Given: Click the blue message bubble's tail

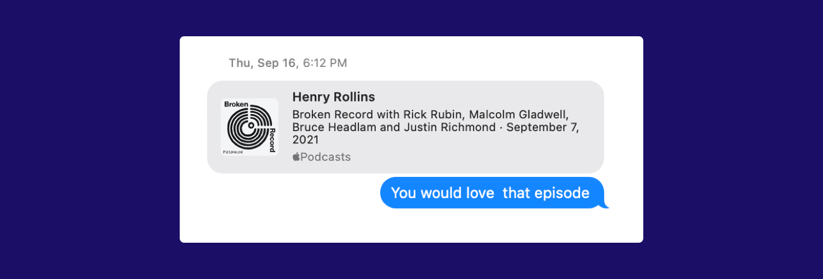Looking at the screenshot, I should (x=604, y=205).
